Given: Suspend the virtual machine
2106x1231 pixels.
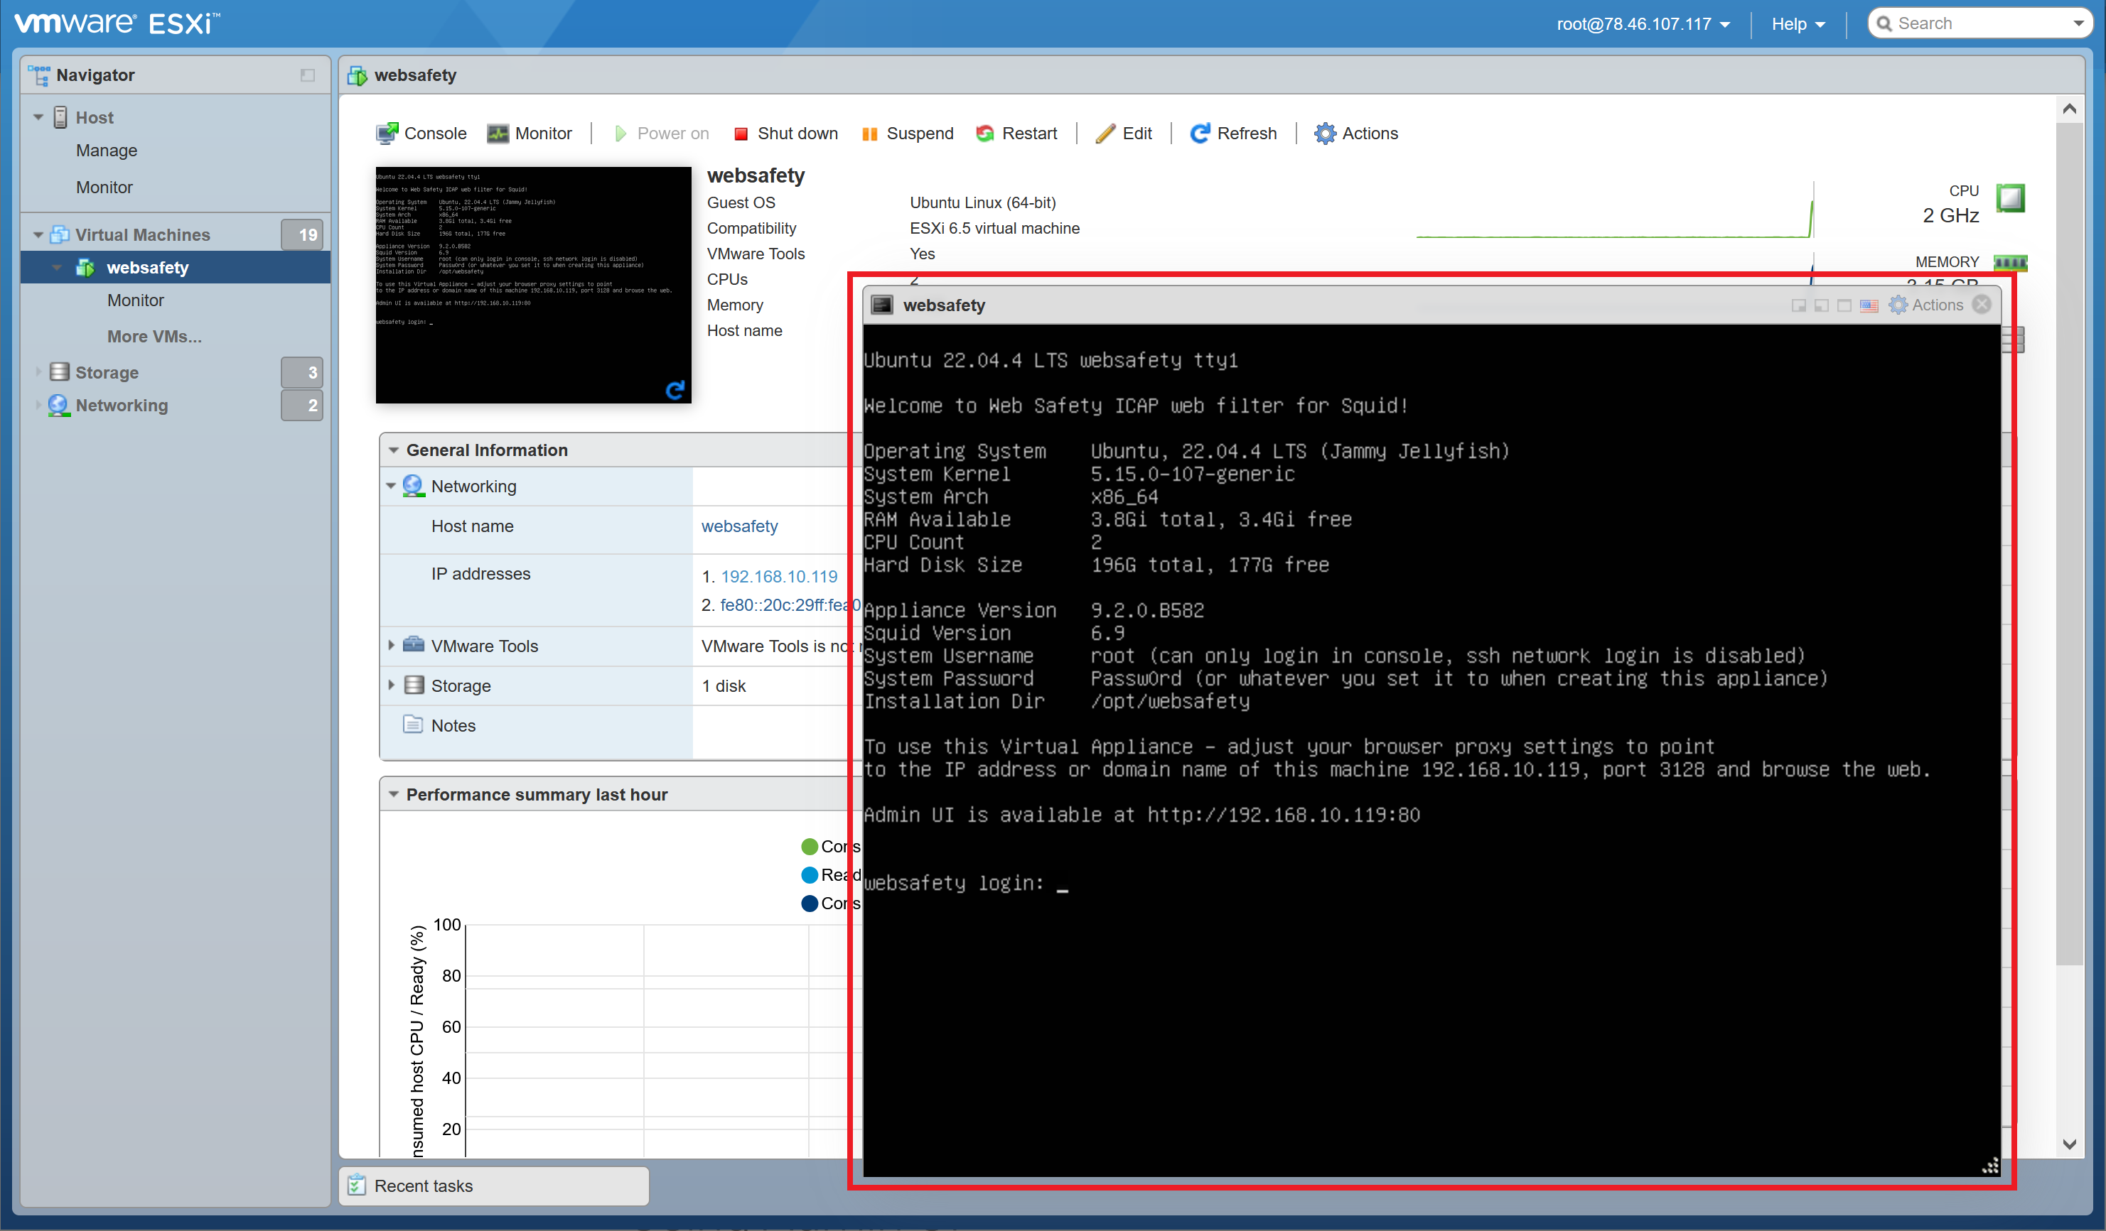Looking at the screenshot, I should tap(907, 134).
